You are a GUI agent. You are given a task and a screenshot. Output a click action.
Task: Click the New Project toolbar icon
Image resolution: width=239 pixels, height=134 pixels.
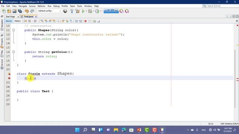click(x=9, y=11)
